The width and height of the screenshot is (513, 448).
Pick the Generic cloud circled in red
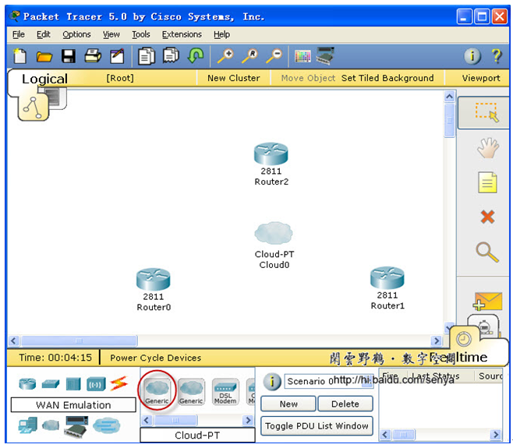pyautogui.click(x=157, y=391)
